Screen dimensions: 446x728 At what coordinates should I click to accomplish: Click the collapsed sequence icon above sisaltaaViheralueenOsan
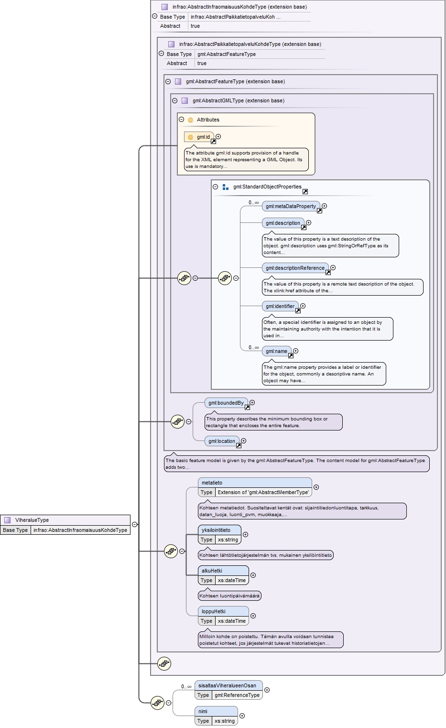(x=164, y=663)
